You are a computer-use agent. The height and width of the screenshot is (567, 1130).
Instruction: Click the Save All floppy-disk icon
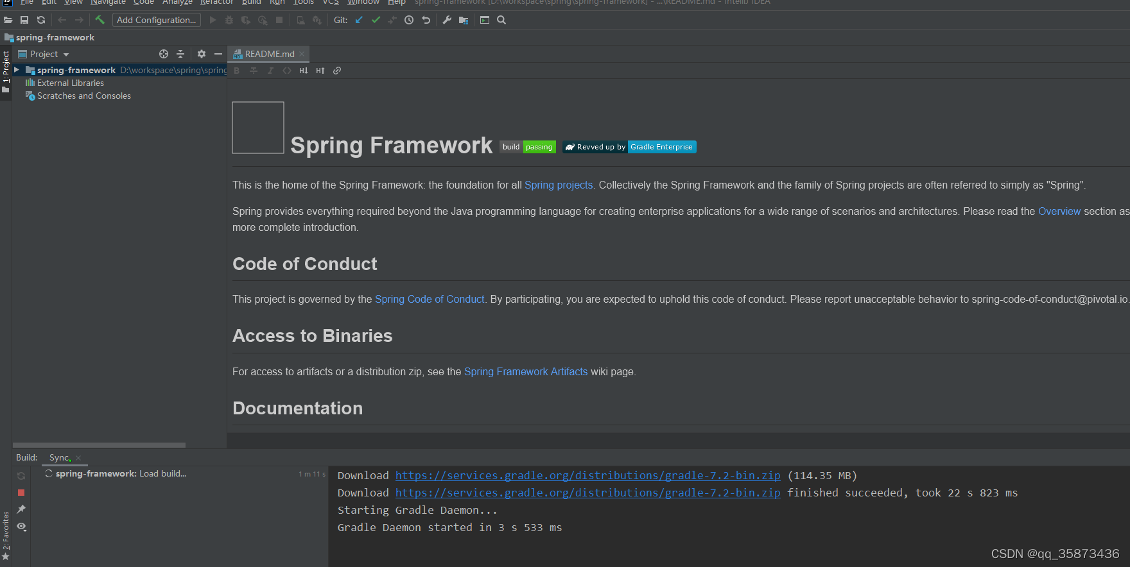[x=24, y=20]
